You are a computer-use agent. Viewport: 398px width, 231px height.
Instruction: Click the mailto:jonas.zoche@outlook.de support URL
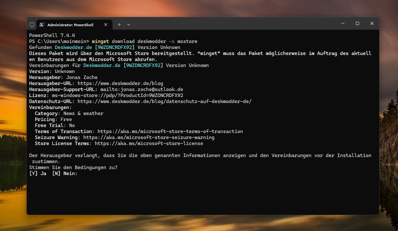[142, 89]
